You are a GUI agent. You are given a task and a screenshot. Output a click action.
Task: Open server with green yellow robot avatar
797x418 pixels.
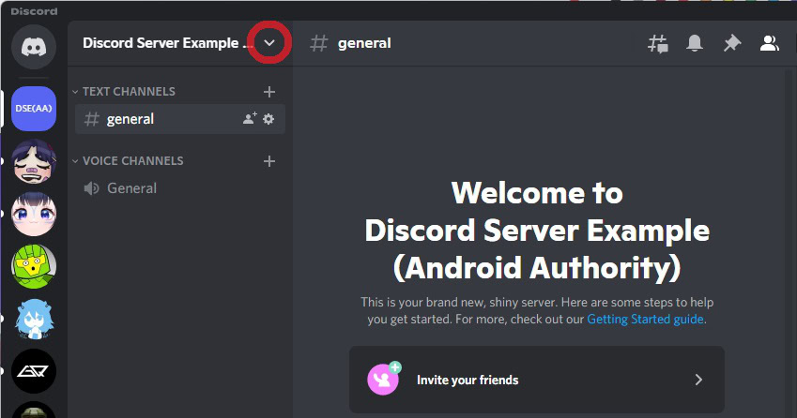(34, 266)
